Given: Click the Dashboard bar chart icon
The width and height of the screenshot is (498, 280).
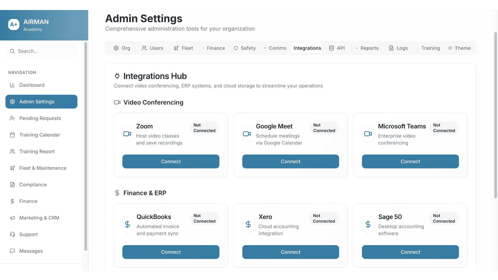Looking at the screenshot, I should 12,85.
